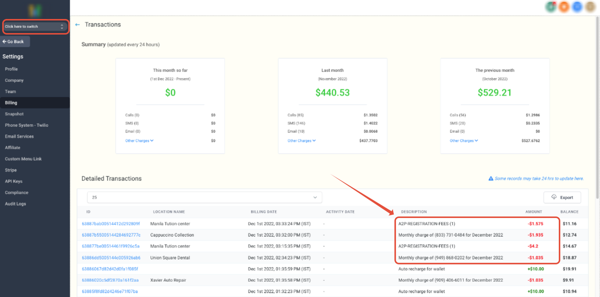Expand Other Charges for October 2022 card
The image size is (600, 297).
(x=464, y=141)
